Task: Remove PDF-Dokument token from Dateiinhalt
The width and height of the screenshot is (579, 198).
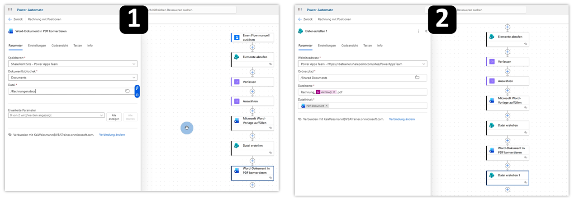Action: click(x=327, y=106)
